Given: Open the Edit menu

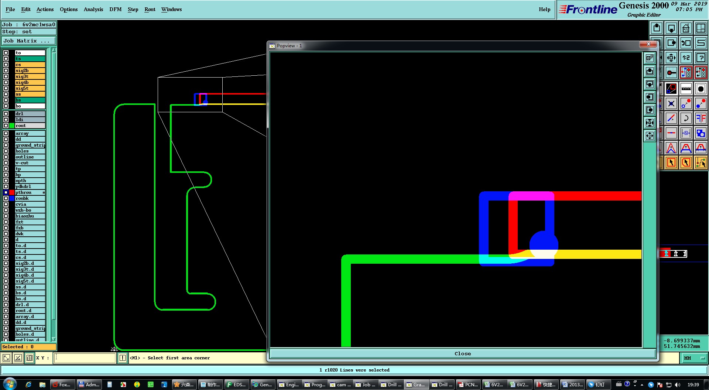Looking at the screenshot, I should pos(26,9).
